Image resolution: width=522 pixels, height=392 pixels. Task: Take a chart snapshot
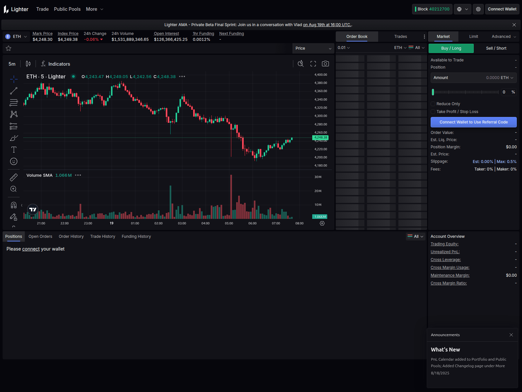pyautogui.click(x=325, y=64)
